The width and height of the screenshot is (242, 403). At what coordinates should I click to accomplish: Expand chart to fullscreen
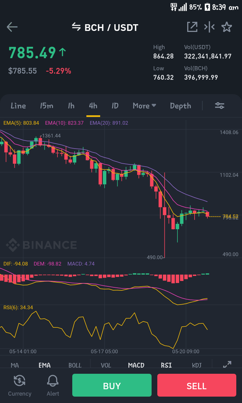(227, 364)
